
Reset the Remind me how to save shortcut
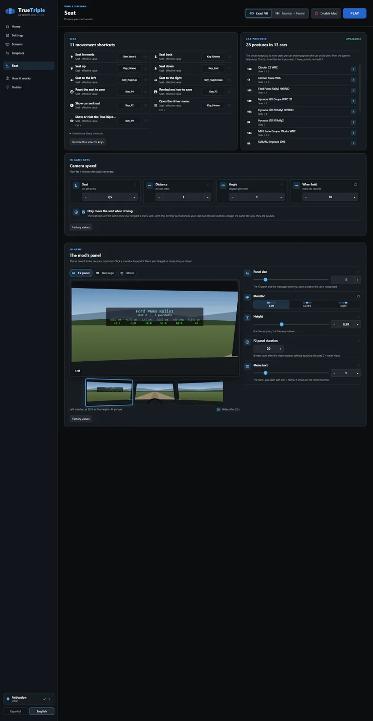point(229,92)
